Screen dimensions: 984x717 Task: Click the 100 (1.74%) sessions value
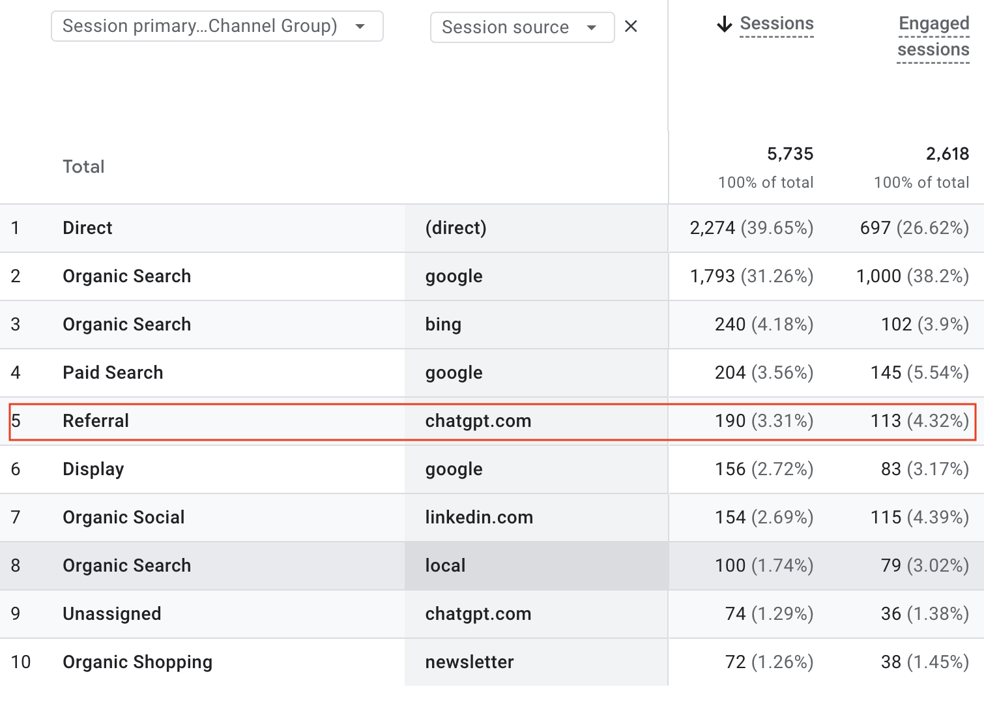tap(764, 566)
